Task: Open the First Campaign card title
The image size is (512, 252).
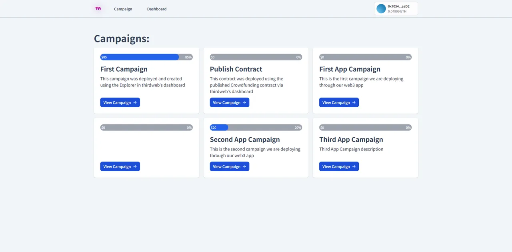Action: pos(124,69)
